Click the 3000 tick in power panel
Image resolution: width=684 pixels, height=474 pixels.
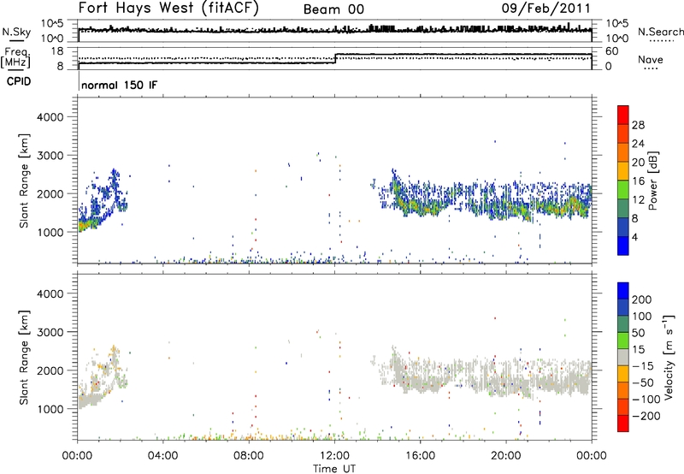(x=50, y=156)
